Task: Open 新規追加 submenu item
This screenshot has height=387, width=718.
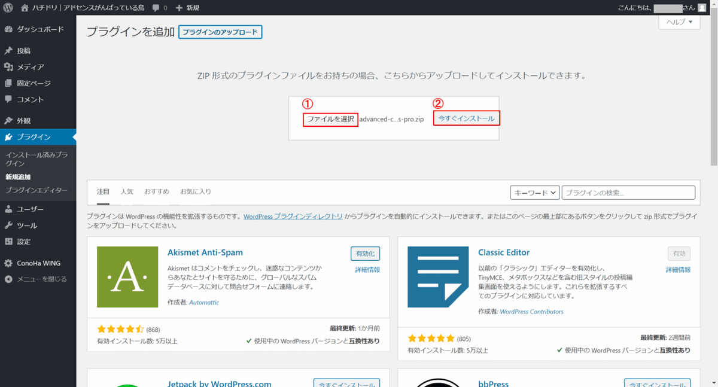Action: [18, 177]
